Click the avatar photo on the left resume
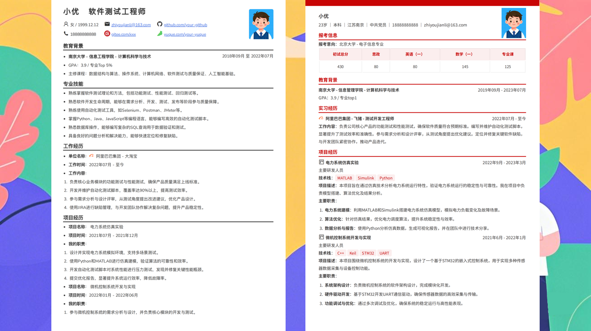 pos(261,24)
